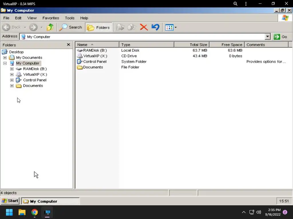Viewport: 293px width, 219px height.
Task: Click the "63.7 MB" total size cell
Action: pos(200,50)
